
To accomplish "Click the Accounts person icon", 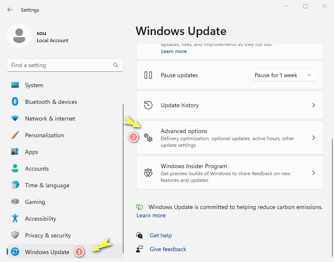I will 15,168.
